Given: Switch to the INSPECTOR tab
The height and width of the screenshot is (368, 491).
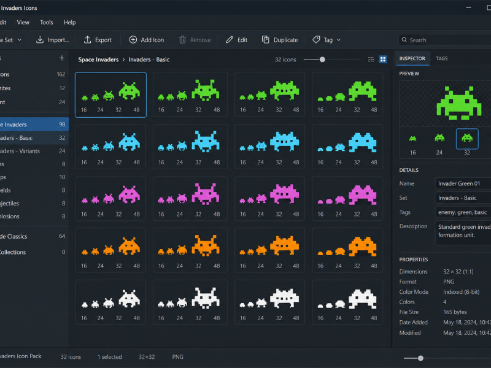Looking at the screenshot, I should (412, 58).
